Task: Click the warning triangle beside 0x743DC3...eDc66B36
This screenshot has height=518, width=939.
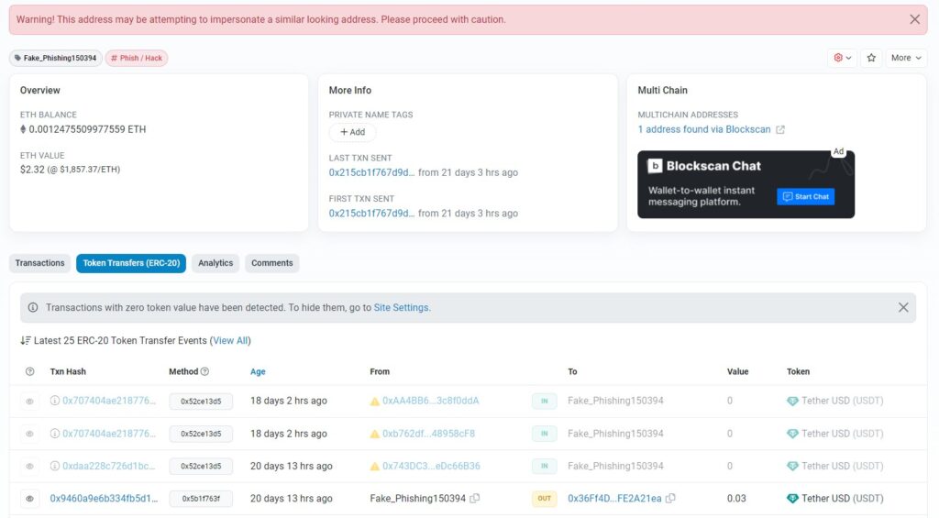Action: coord(374,467)
